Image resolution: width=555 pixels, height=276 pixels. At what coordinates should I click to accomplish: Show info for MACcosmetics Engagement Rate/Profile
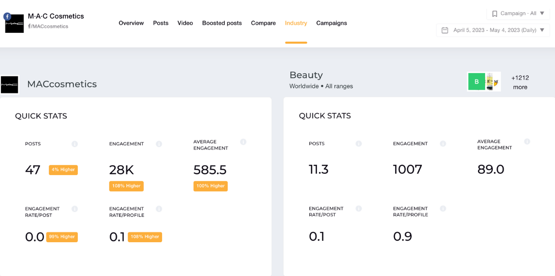(159, 209)
